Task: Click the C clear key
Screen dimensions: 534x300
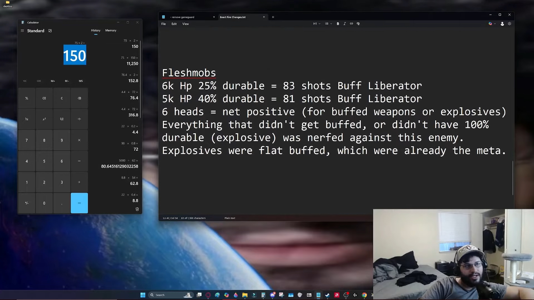Action: point(62,98)
